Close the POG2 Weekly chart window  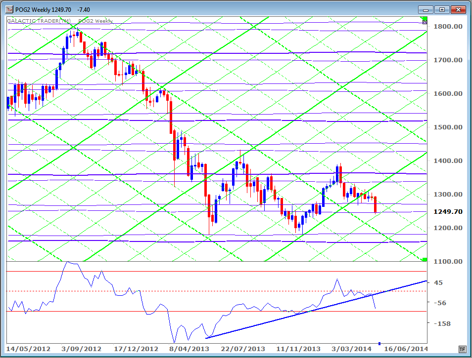click(x=458, y=10)
